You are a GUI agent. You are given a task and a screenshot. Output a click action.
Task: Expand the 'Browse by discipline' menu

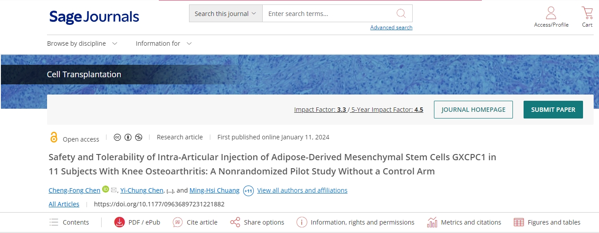pyautogui.click(x=82, y=43)
